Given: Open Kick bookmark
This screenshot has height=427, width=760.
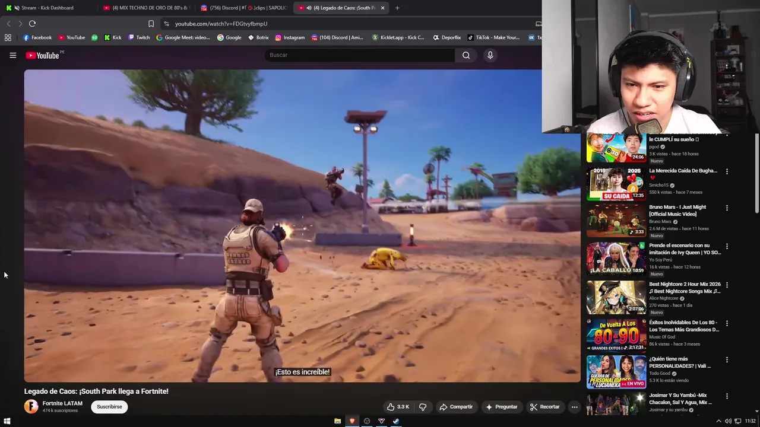Looking at the screenshot, I should [113, 37].
